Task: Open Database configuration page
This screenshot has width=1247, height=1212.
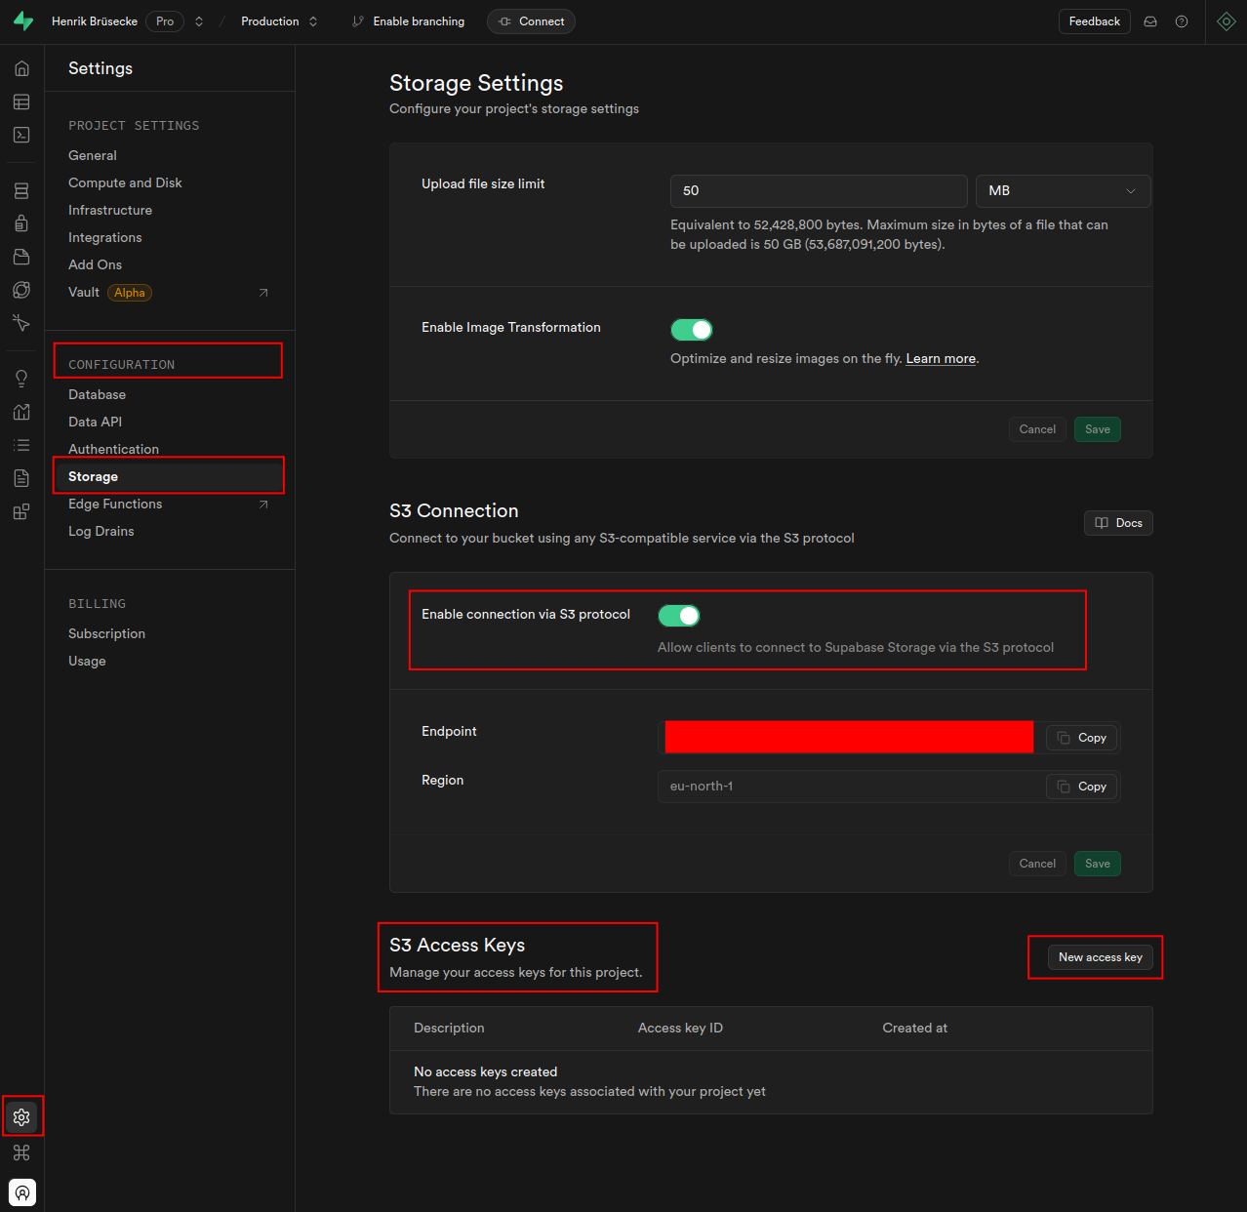Action: [x=98, y=394]
